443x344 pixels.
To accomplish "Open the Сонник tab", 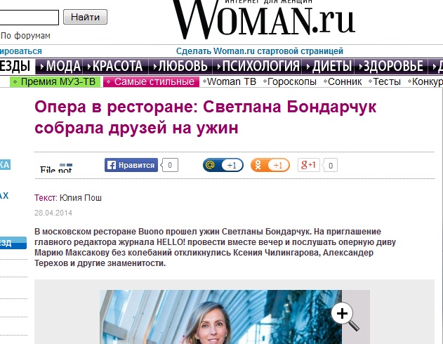I will [x=343, y=81].
